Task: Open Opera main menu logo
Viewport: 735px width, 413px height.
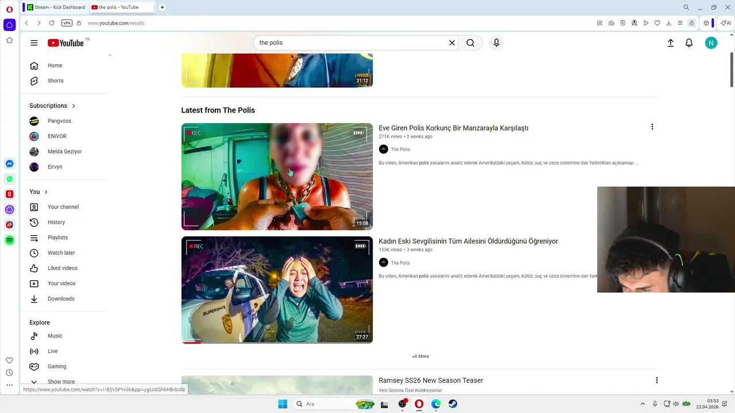Action: (9, 9)
